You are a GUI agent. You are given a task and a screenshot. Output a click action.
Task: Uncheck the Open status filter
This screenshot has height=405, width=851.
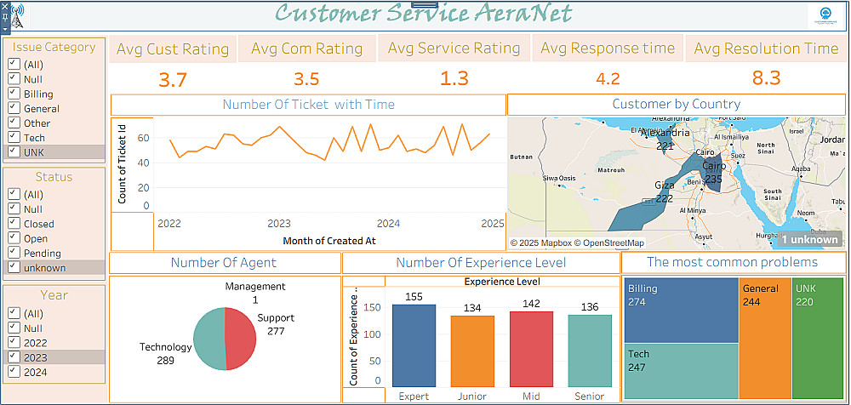coord(14,238)
